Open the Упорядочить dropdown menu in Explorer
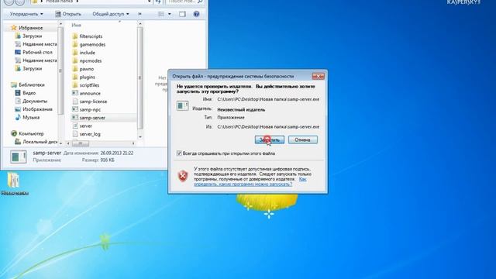496x279 pixels. click(x=26, y=14)
